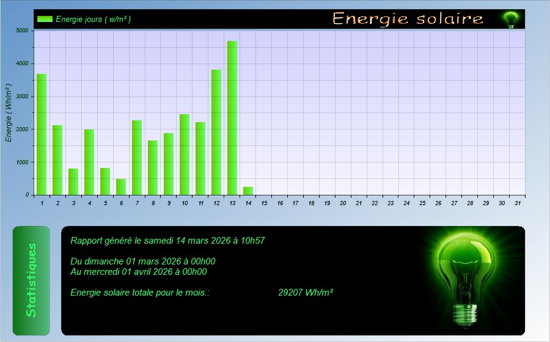Click the Energie (Wh/m²) vertical axis title

click(x=9, y=113)
